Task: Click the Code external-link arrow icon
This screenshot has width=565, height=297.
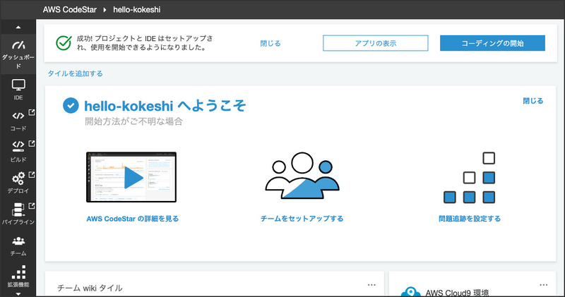Action: coord(32,112)
